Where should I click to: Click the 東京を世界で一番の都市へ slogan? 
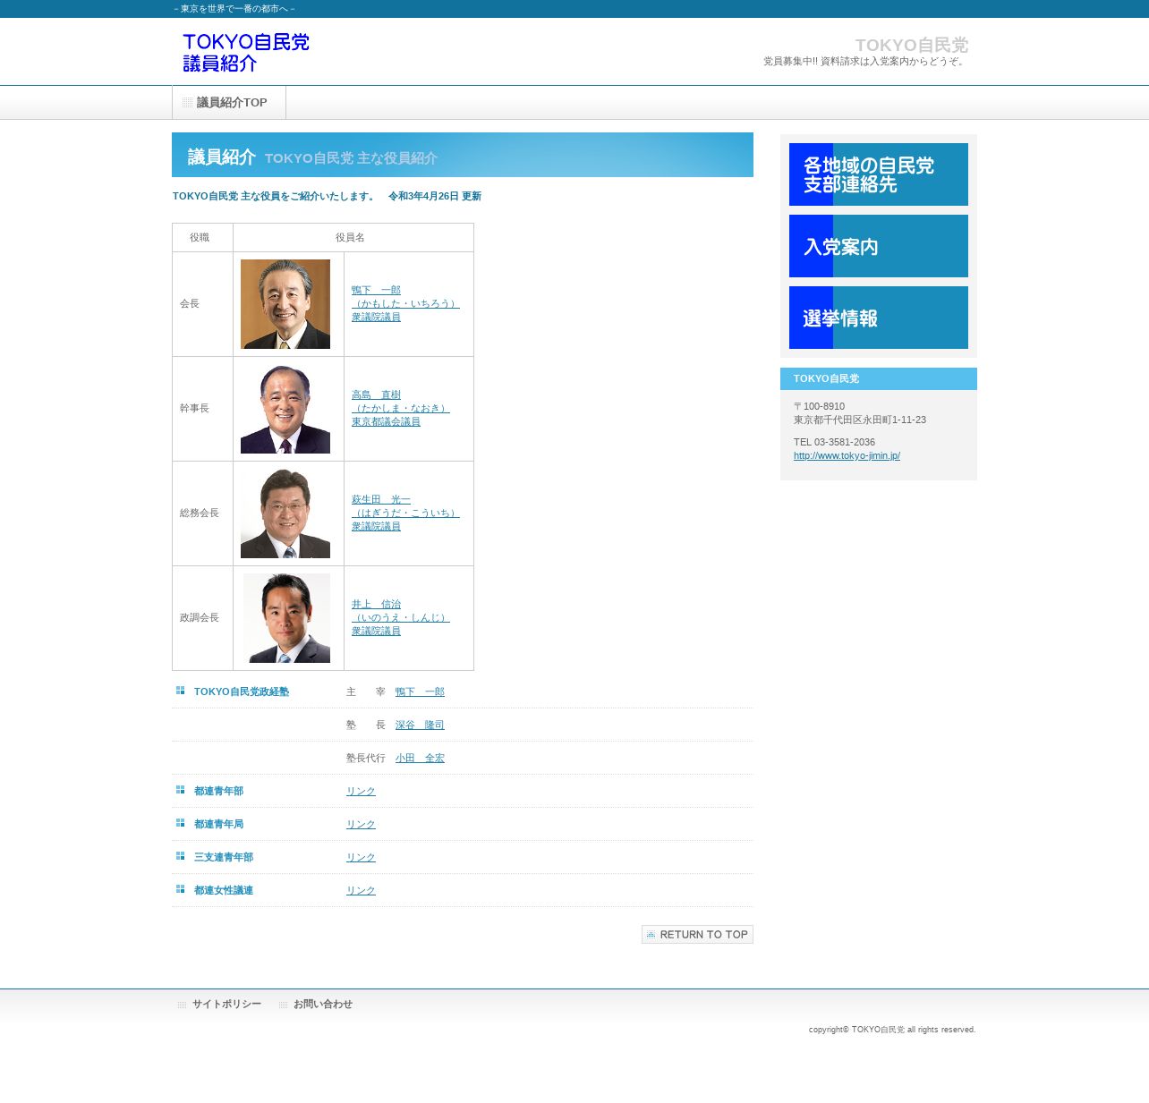(234, 9)
